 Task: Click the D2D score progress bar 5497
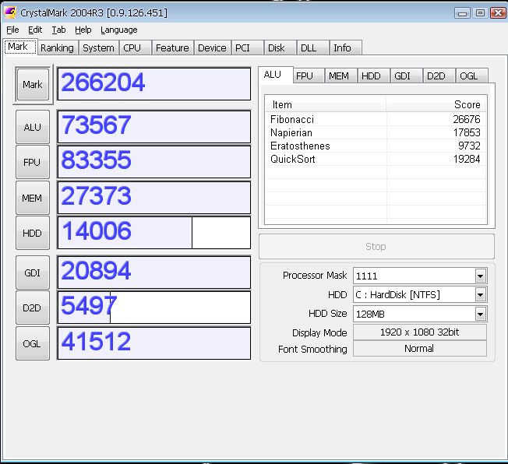click(x=154, y=308)
